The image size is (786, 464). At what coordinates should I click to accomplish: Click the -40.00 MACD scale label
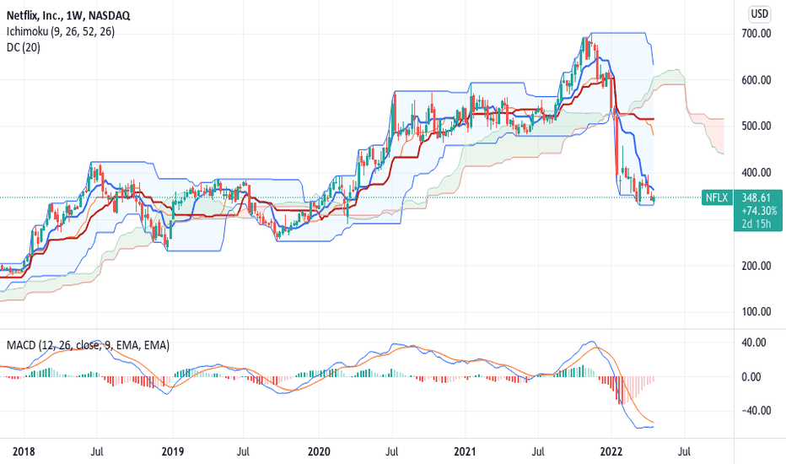[x=755, y=410]
